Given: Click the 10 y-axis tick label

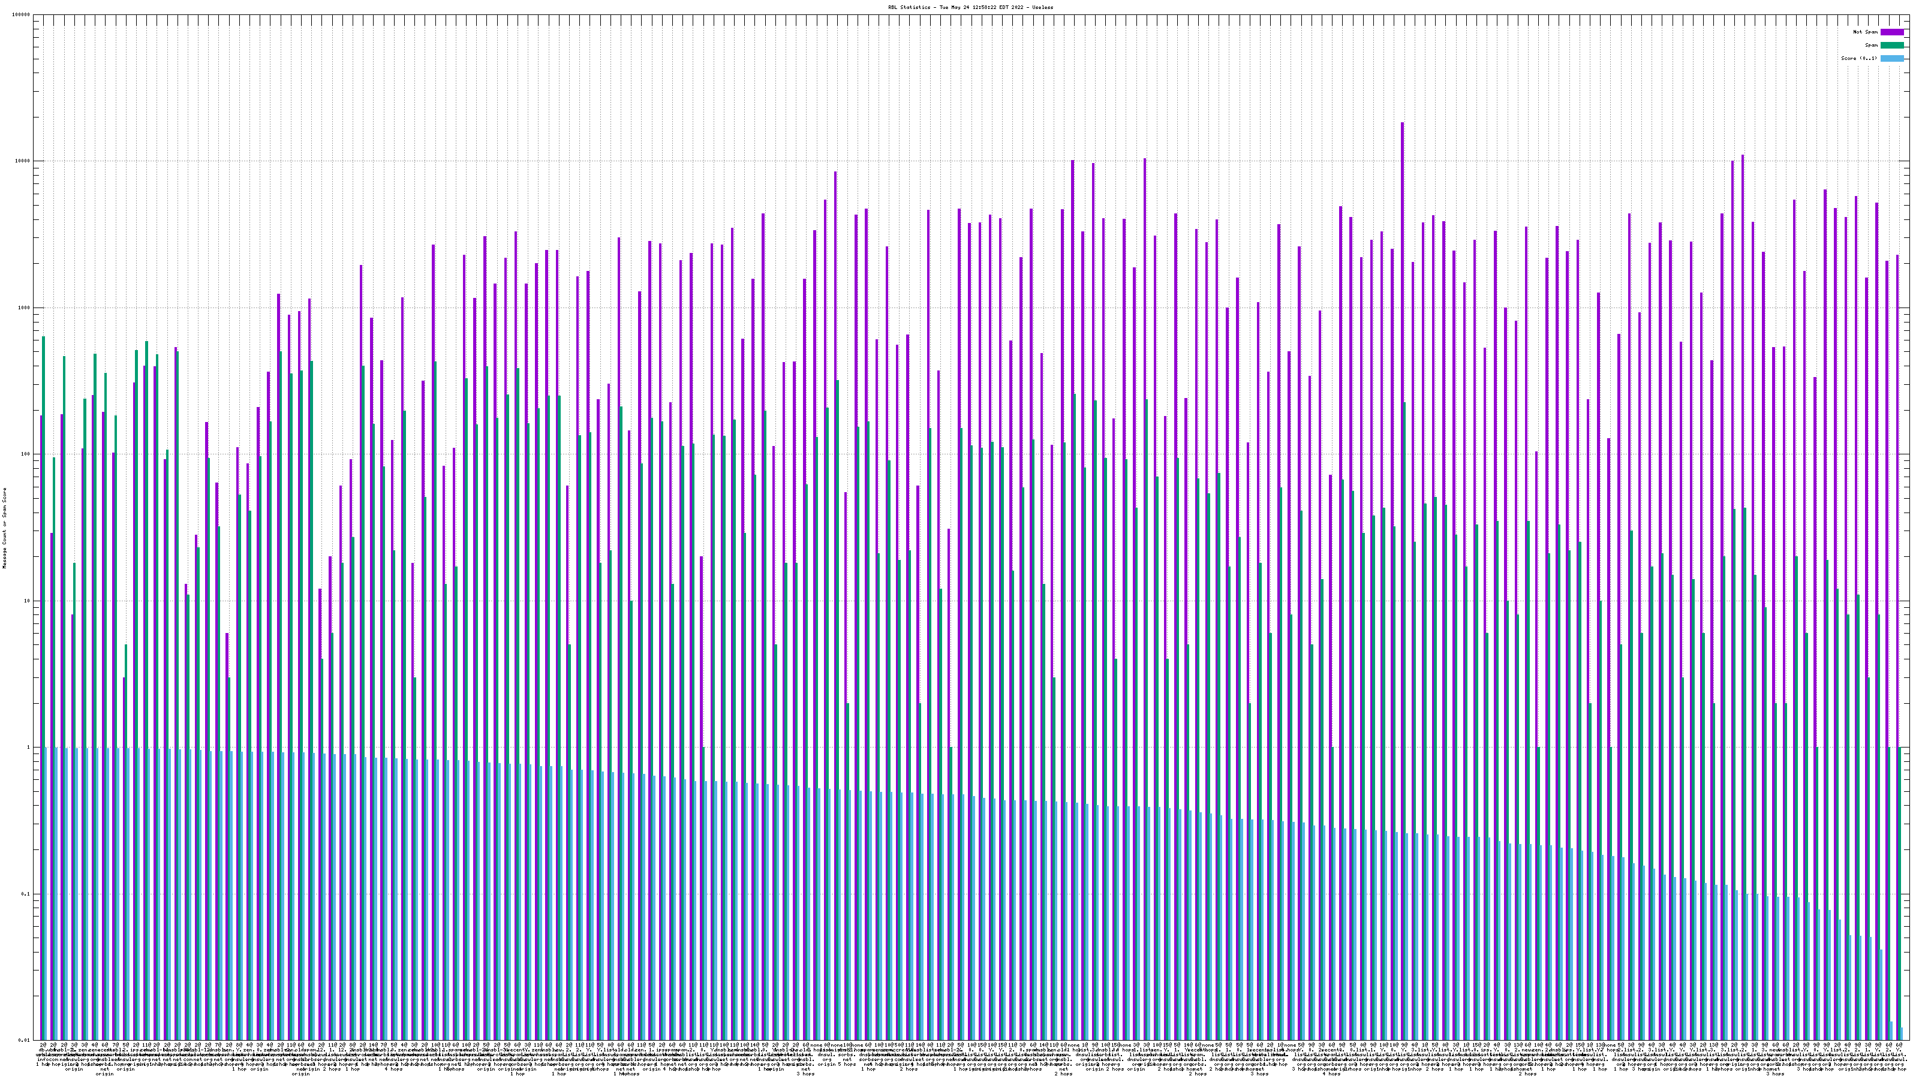Looking at the screenshot, I should [28, 601].
